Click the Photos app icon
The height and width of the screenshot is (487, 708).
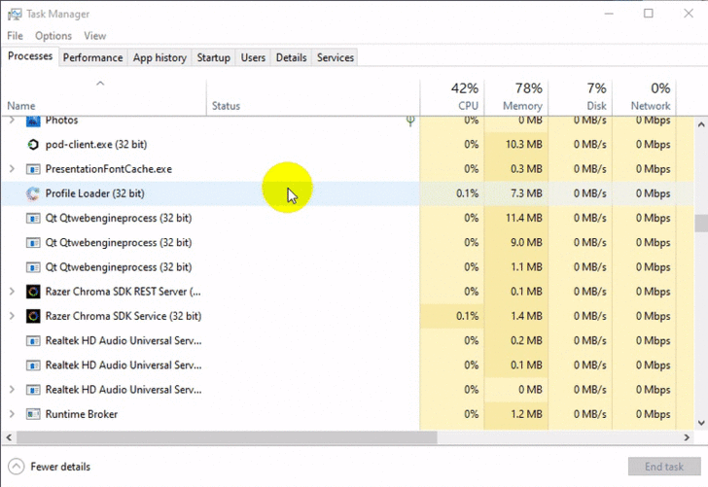(33, 121)
